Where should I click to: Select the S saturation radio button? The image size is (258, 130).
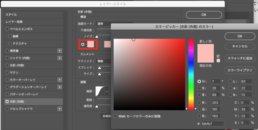[x=199, y=88]
